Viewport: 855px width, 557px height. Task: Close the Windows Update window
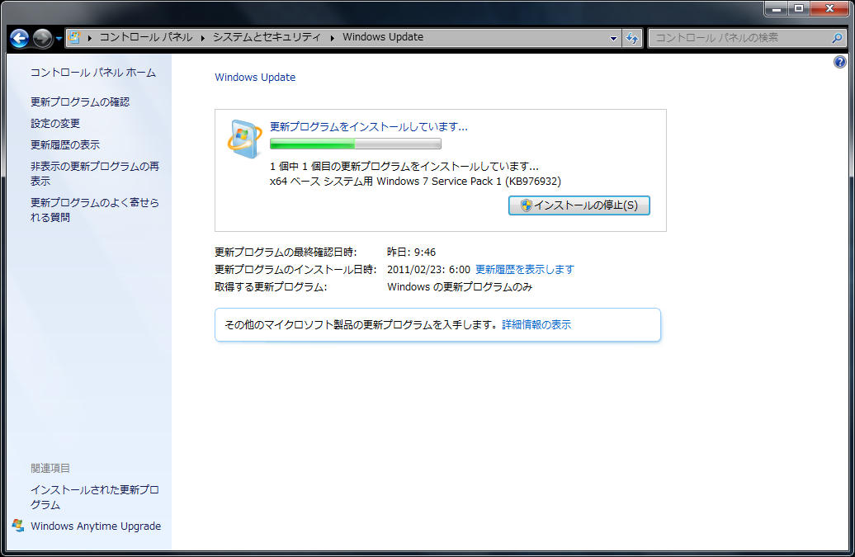tap(829, 9)
